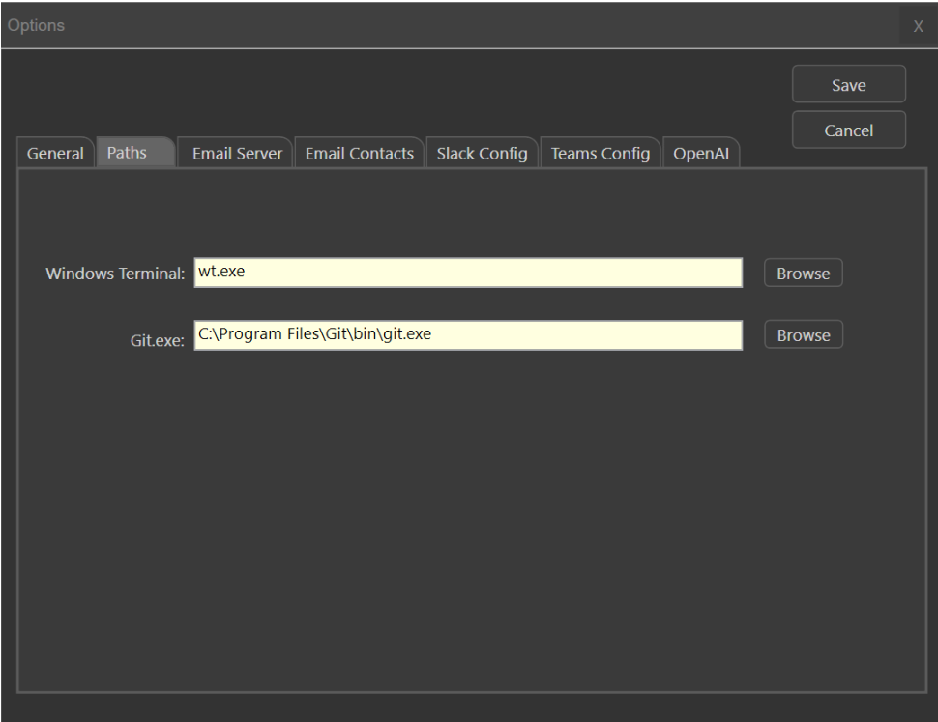Image resolution: width=938 pixels, height=722 pixels.
Task: Switch to the Teams Config tab
Action: point(600,154)
